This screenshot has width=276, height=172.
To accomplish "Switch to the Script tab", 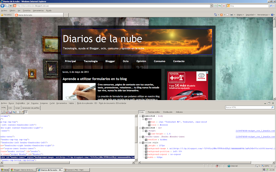I will [17, 108].
